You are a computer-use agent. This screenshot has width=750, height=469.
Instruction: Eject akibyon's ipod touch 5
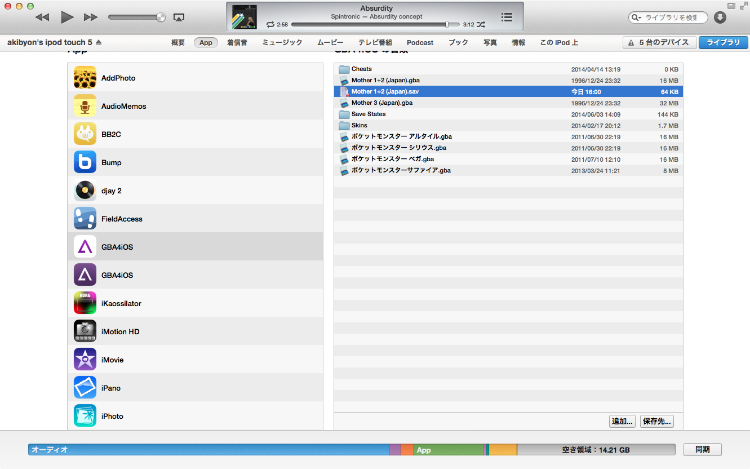pyautogui.click(x=99, y=42)
